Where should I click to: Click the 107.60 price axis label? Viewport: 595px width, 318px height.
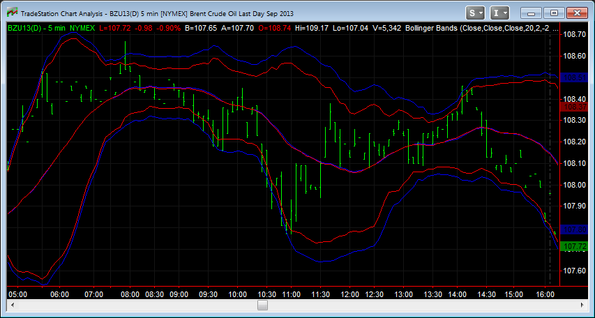tap(575, 271)
